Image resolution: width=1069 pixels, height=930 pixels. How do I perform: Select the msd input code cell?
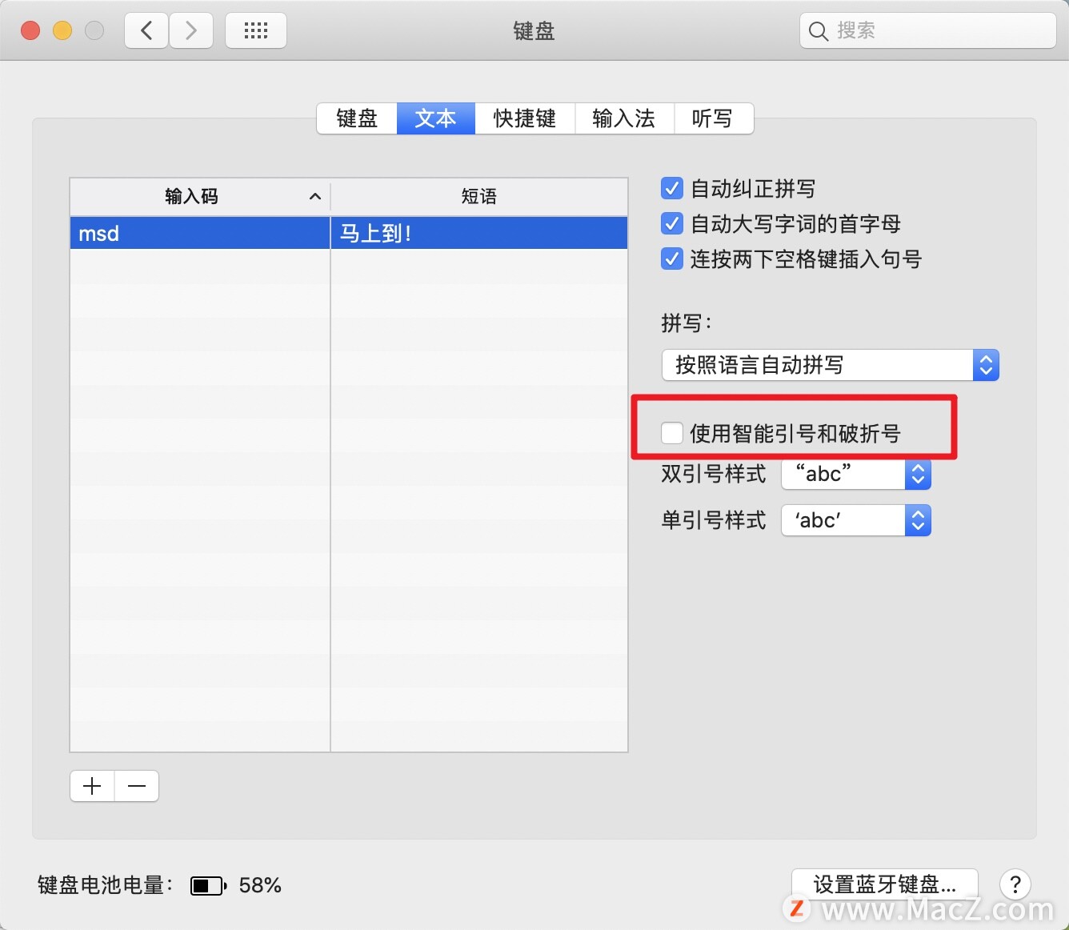(x=200, y=233)
